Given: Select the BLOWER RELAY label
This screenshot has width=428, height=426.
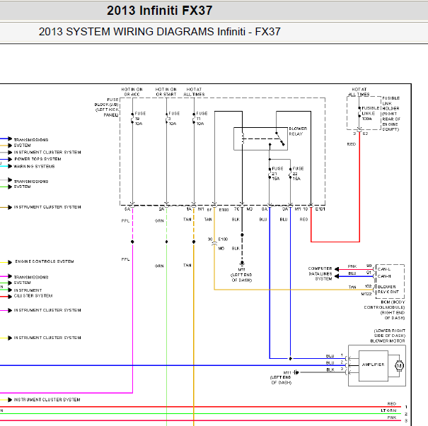Looking at the screenshot, I should [298, 131].
